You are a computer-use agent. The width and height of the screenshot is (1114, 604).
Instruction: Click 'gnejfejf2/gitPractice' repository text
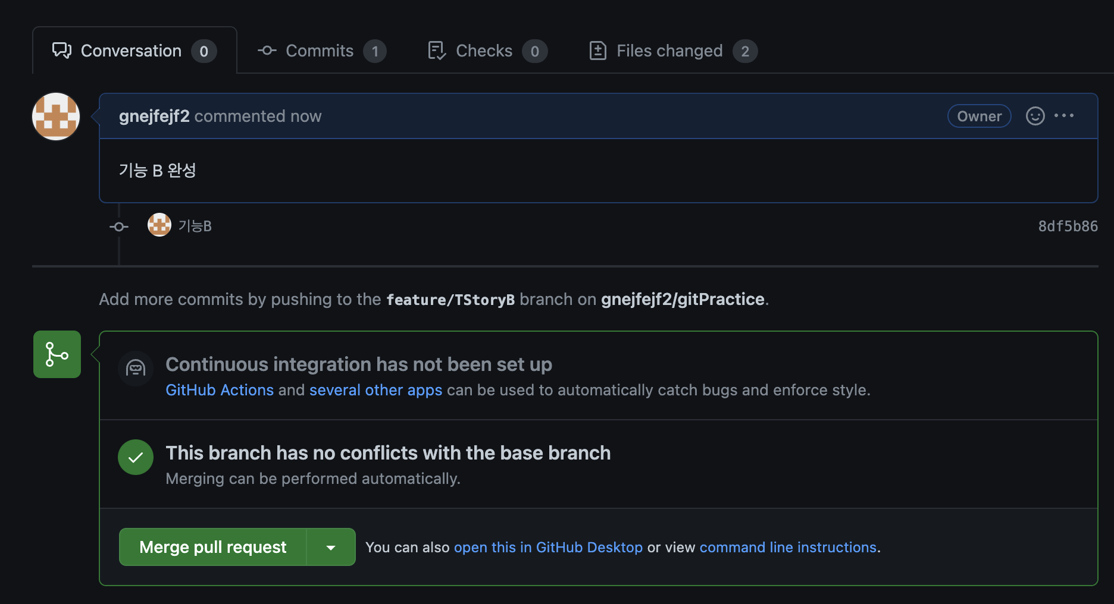[683, 299]
